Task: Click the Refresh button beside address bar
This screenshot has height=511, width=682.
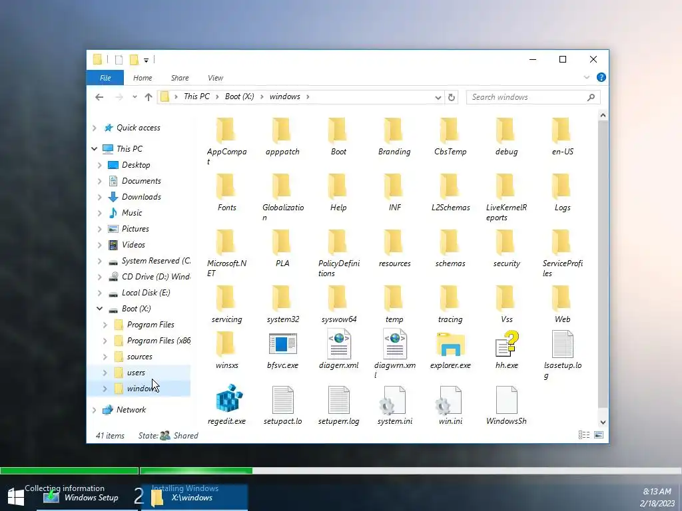Action: pyautogui.click(x=452, y=97)
